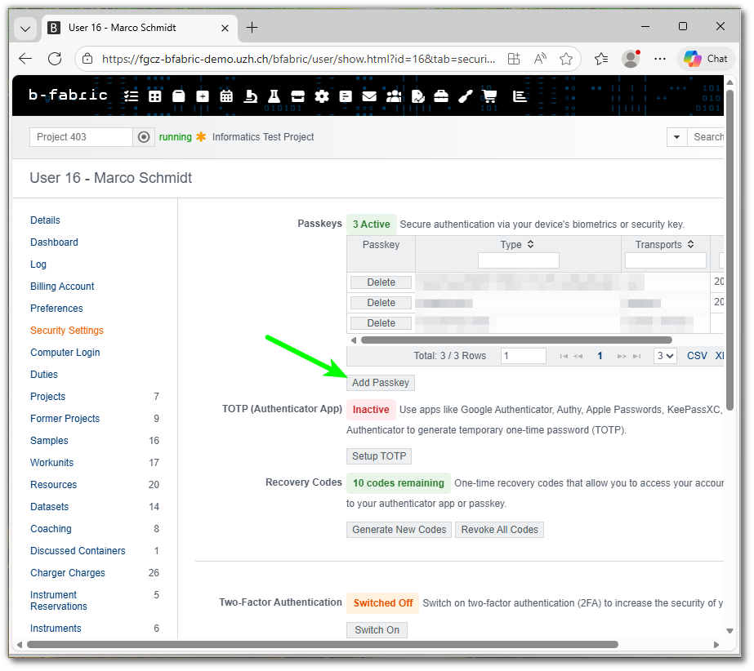Open the browser Settings and more menu

660,59
